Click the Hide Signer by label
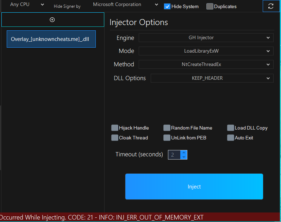The height and width of the screenshot is (222, 281). (x=67, y=6)
